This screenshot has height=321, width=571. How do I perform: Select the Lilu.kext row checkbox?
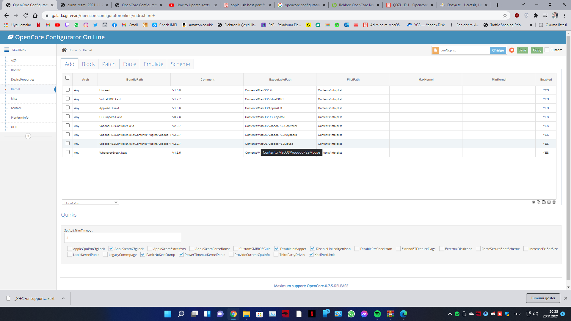tap(68, 90)
